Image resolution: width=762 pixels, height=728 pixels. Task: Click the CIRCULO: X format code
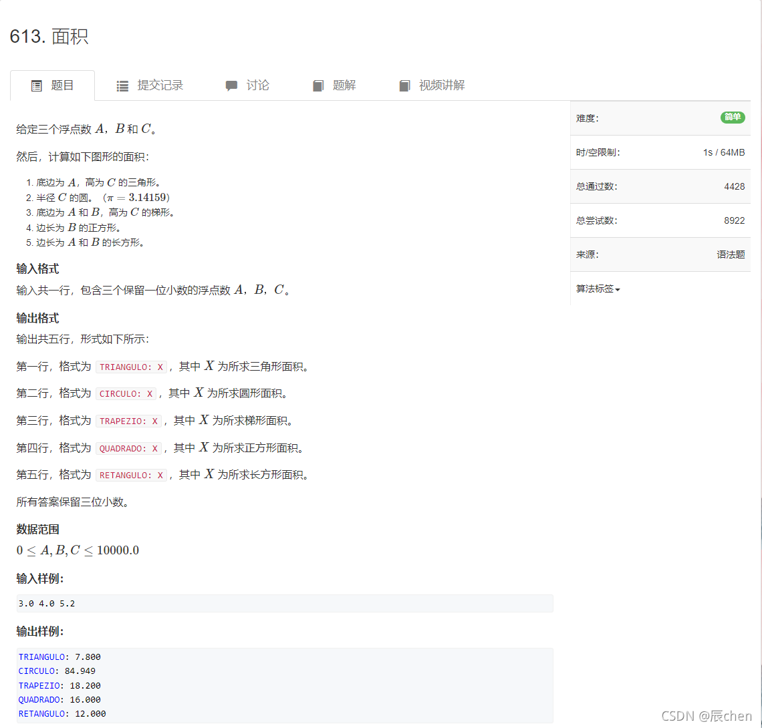[x=126, y=394]
